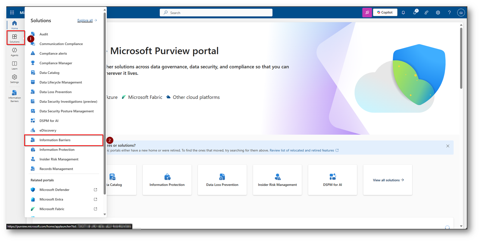The image size is (480, 242).
Task: Launch Copilot from the top bar
Action: (x=385, y=13)
